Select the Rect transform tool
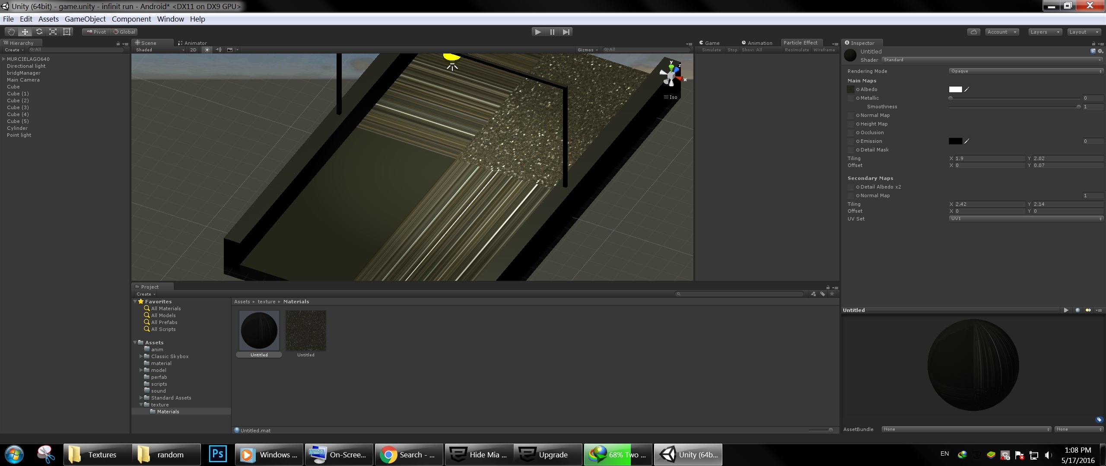The width and height of the screenshot is (1106, 466). click(67, 32)
